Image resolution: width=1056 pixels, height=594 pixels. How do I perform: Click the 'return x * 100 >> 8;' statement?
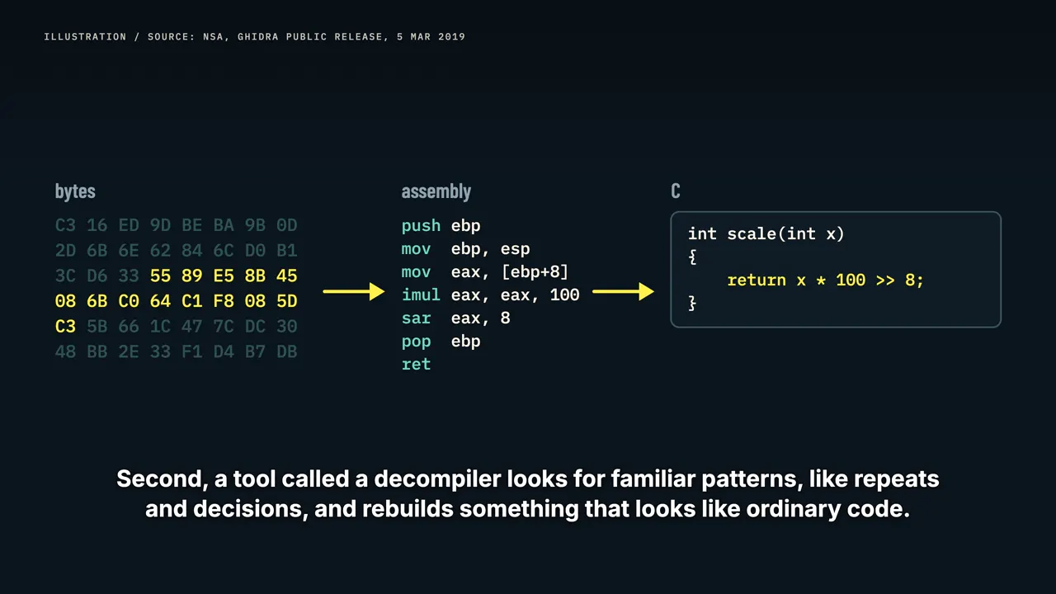pyautogui.click(x=825, y=280)
